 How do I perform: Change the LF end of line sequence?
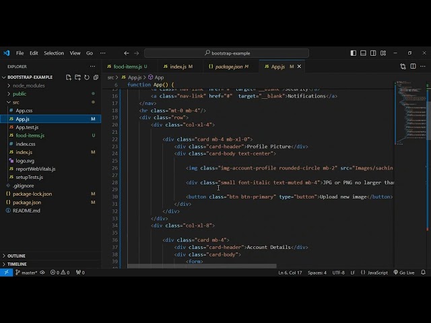pyautogui.click(x=353, y=273)
